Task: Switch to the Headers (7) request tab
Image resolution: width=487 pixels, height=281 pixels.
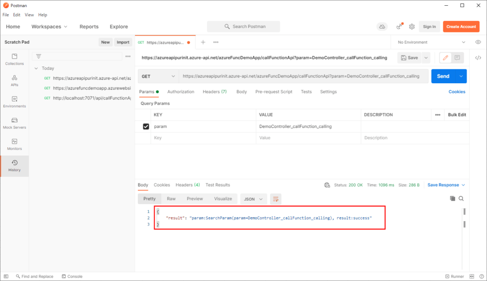Action: (x=214, y=91)
